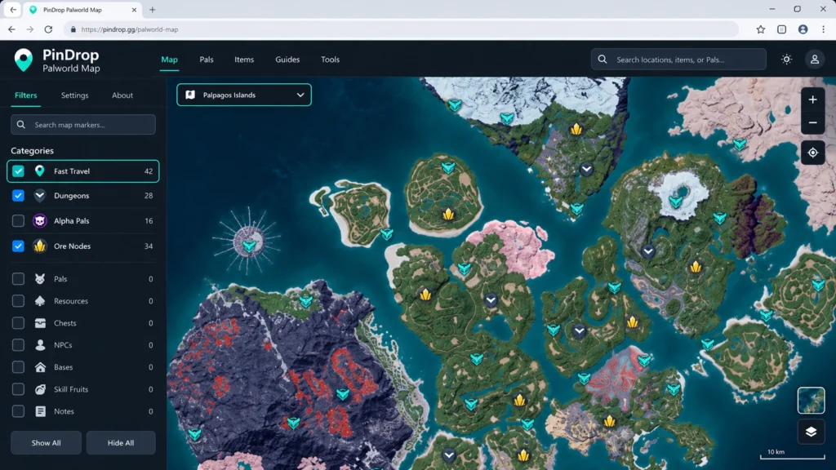Select the Filters sidebar tab

click(x=25, y=95)
